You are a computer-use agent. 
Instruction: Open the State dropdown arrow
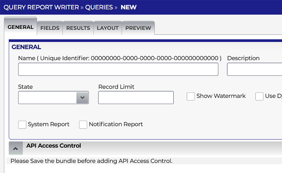[x=82, y=97]
